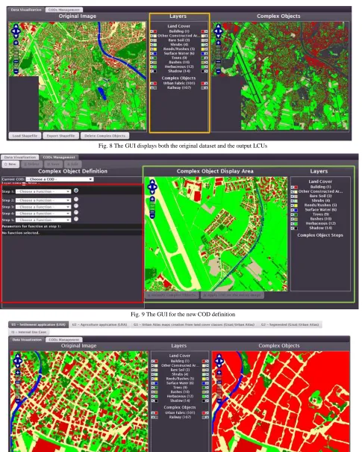The width and height of the screenshot is (362, 452).
Task: Click the Delete Complex Objects button
Action: click(104, 136)
